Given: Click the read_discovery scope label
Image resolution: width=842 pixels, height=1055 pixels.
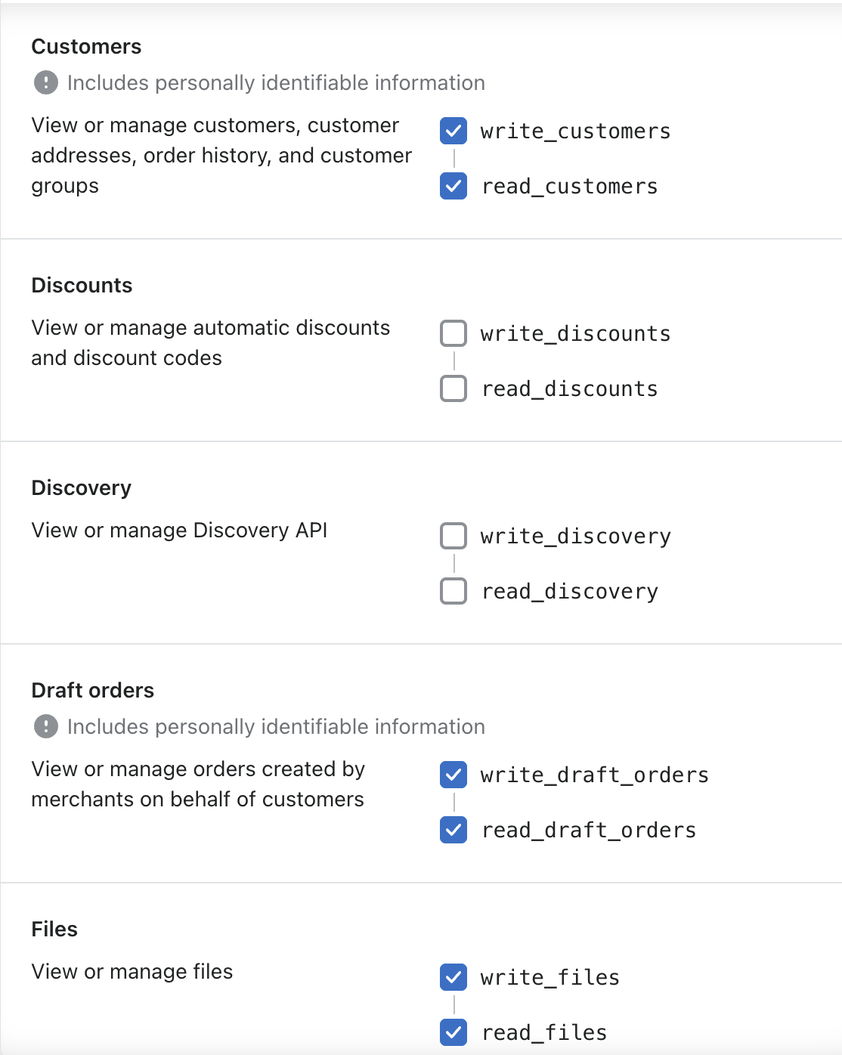Looking at the screenshot, I should [570, 592].
